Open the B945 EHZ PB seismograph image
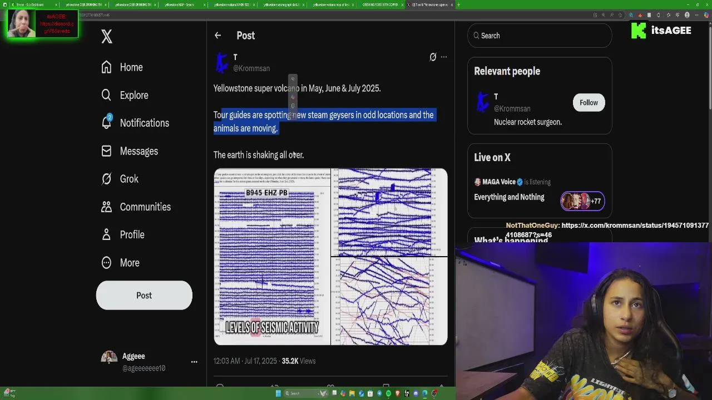 pyautogui.click(x=272, y=257)
